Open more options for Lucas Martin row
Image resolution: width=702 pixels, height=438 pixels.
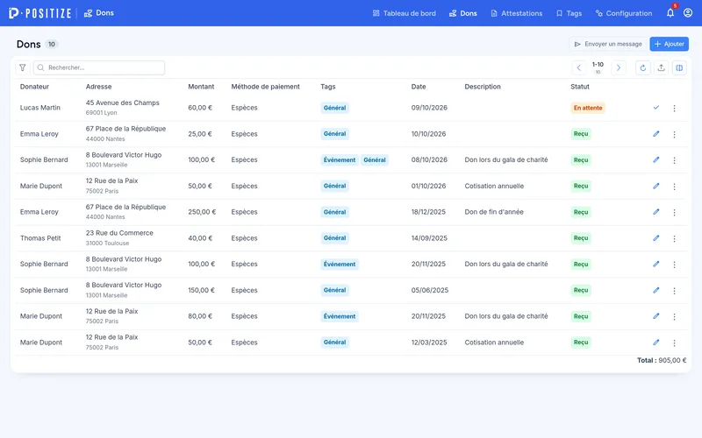(x=674, y=108)
